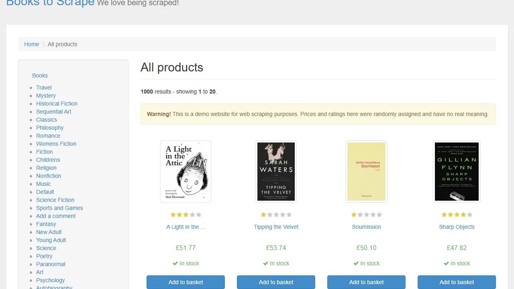Open the Books category heading link
Image resolution: width=514 pixels, height=289 pixels.
click(x=40, y=75)
